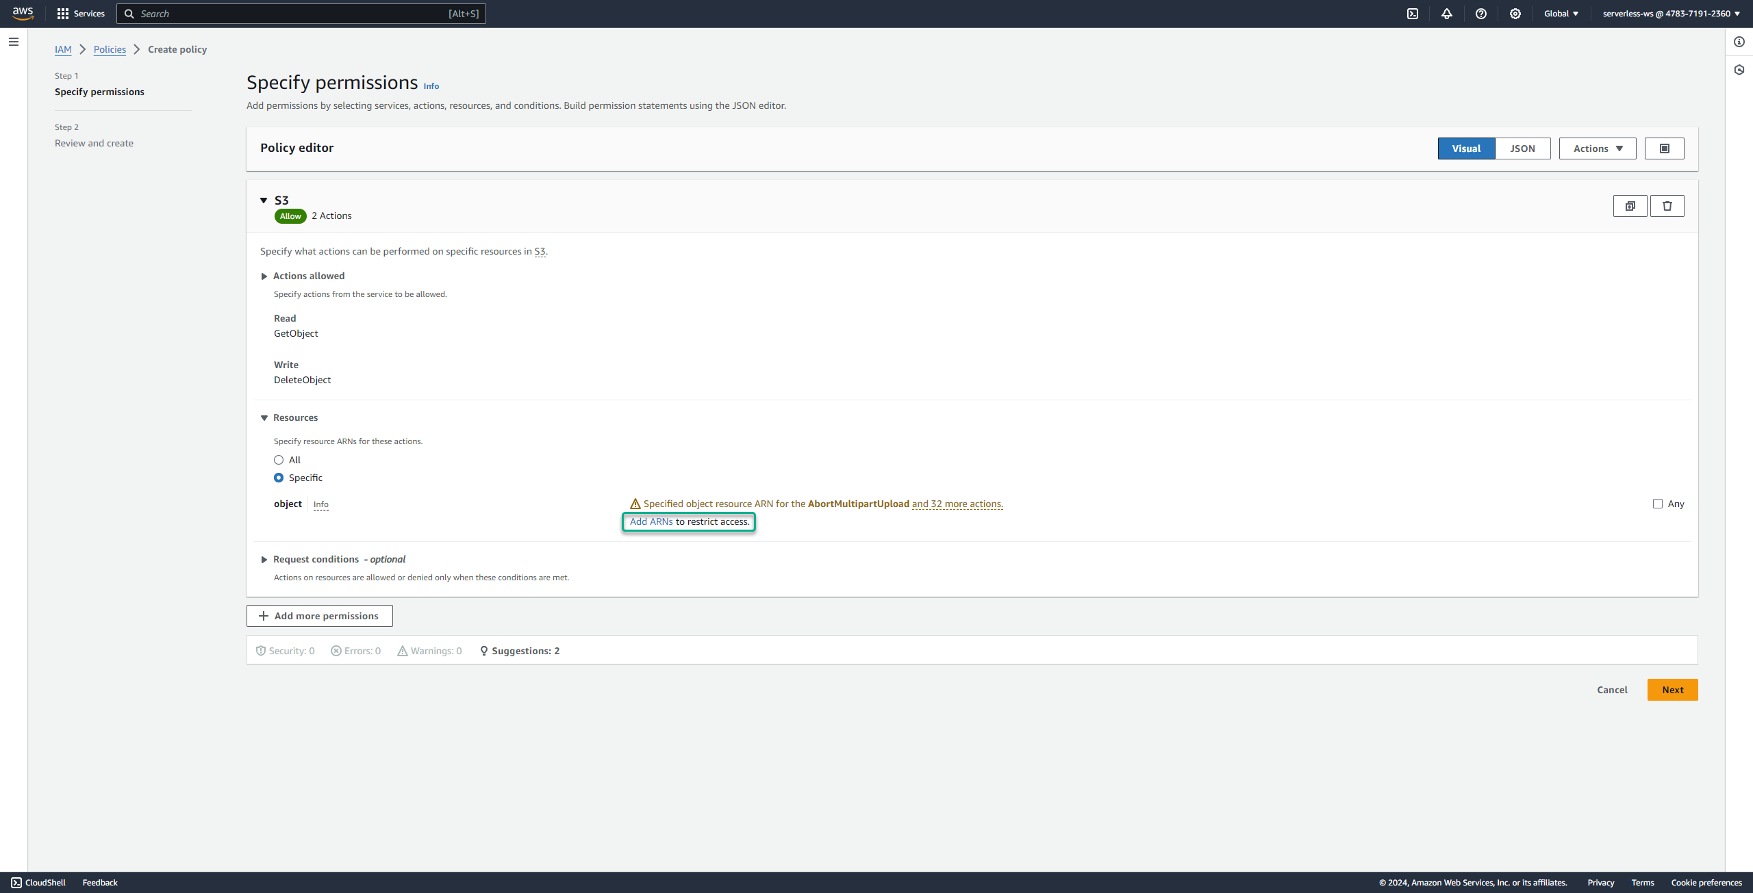This screenshot has width=1753, height=893.
Task: Click the delete S3 policy block icon
Action: click(1667, 206)
